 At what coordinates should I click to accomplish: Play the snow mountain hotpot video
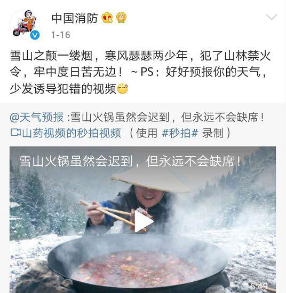click(x=144, y=221)
